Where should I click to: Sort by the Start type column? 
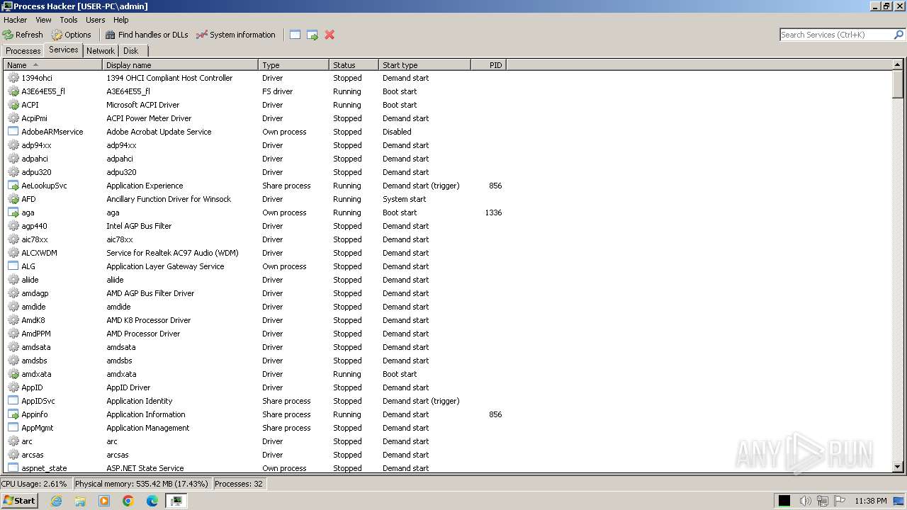point(425,65)
